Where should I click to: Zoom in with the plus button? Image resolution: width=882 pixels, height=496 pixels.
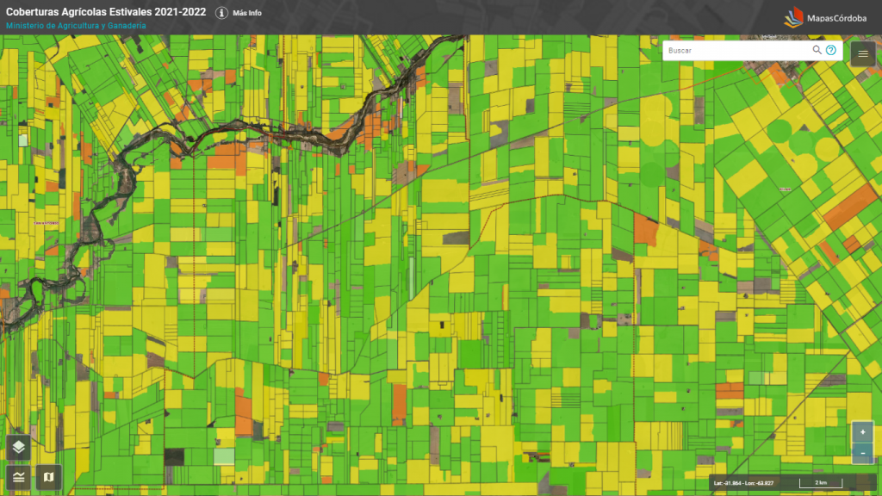(862, 432)
